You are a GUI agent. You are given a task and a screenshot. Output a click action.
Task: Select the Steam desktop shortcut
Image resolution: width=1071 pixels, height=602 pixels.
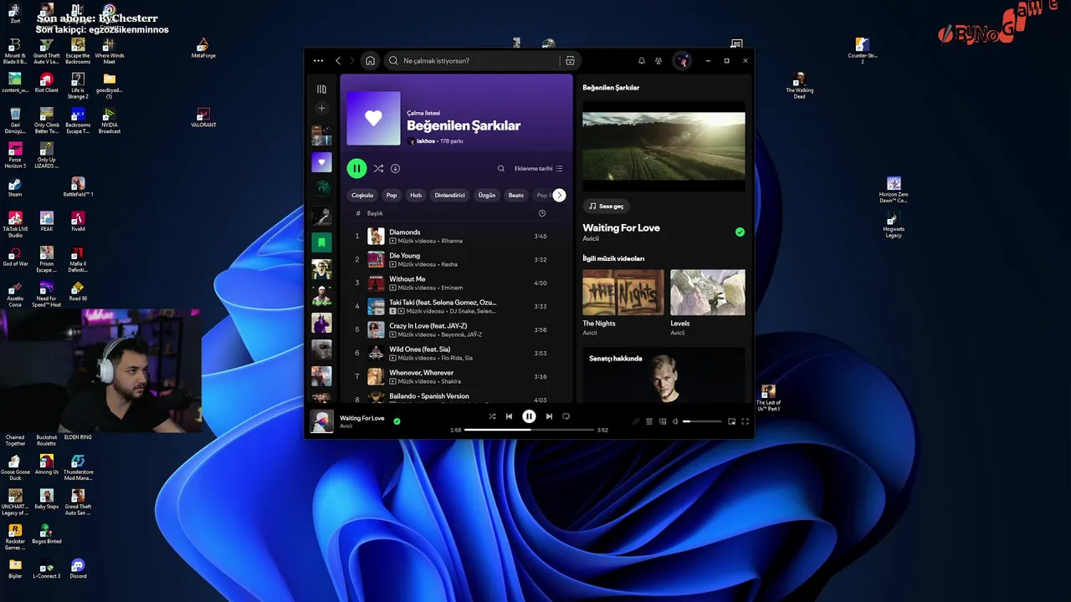(15, 187)
